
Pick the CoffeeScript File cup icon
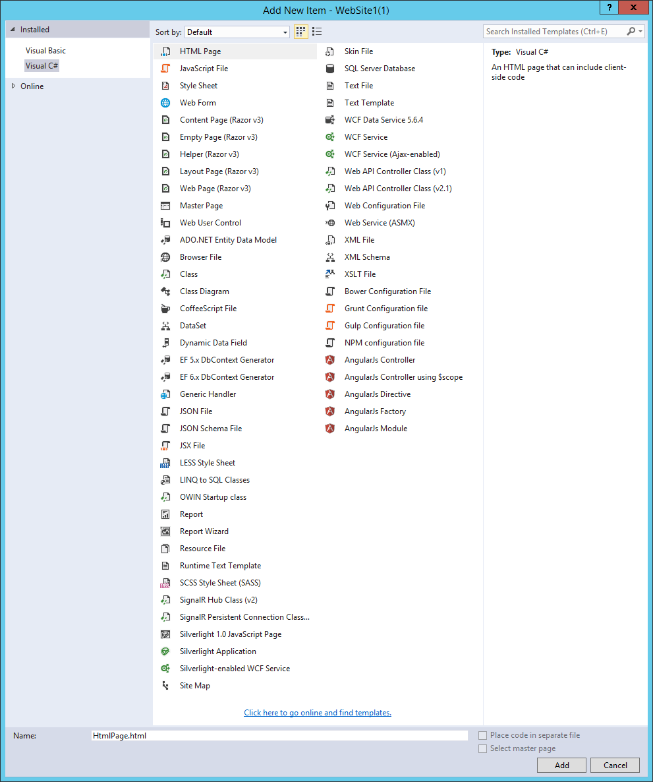tap(165, 309)
